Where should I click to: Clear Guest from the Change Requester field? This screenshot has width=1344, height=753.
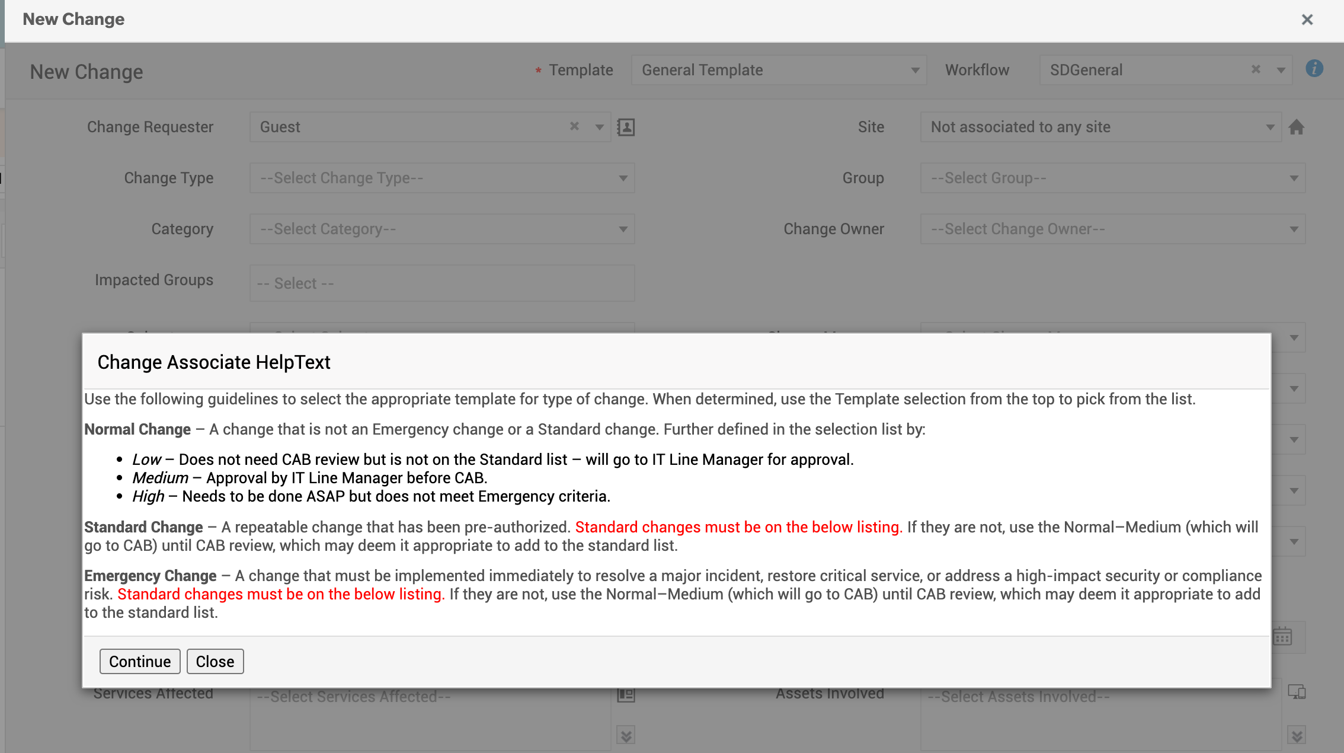tap(574, 126)
